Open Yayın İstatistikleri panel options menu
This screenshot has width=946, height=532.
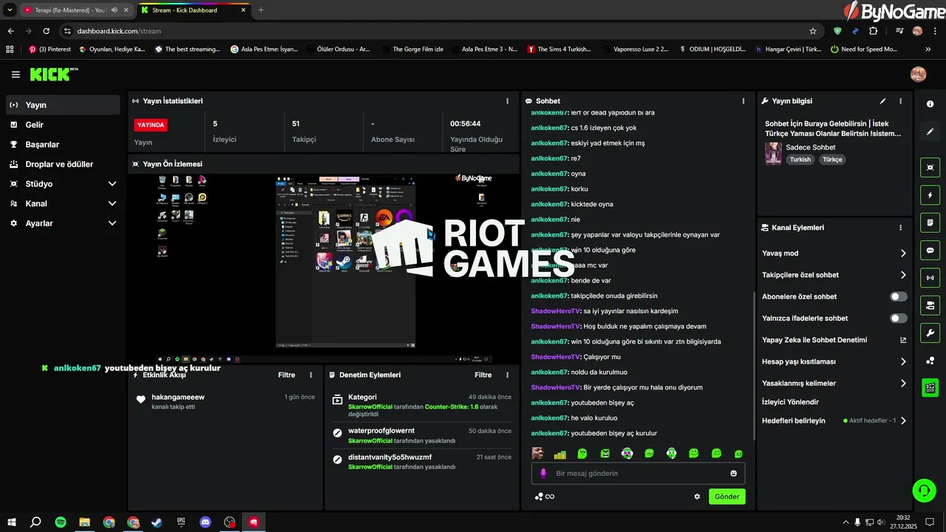pos(507,101)
